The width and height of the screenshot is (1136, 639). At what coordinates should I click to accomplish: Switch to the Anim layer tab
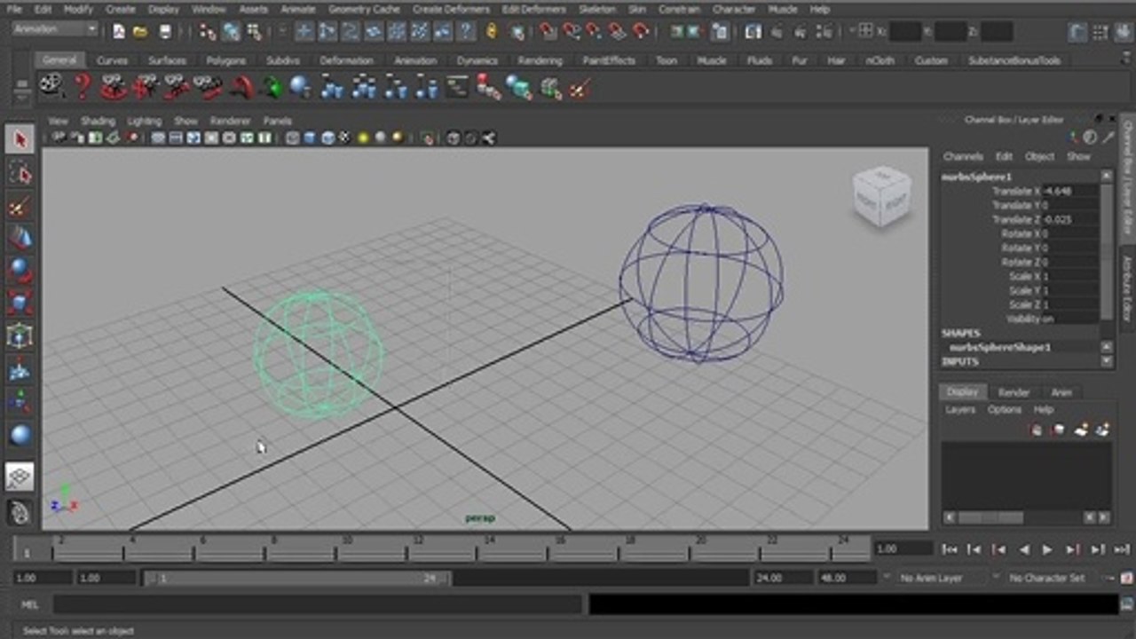[x=1061, y=392]
